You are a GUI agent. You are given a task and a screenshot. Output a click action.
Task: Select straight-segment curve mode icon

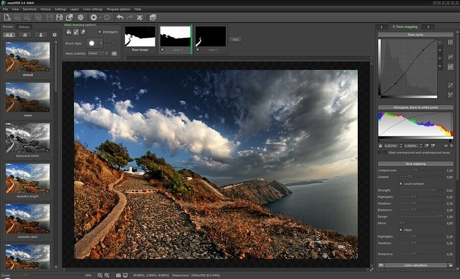coord(450,57)
